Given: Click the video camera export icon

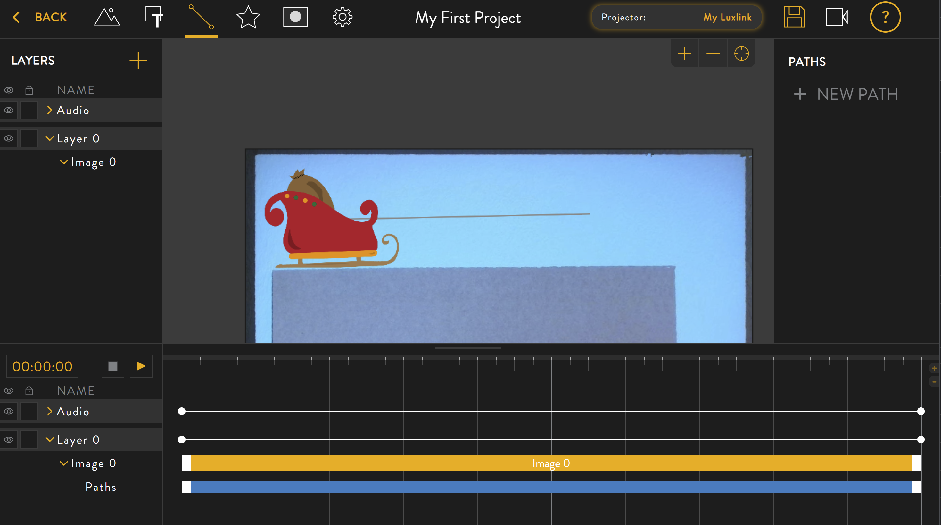Looking at the screenshot, I should point(837,17).
